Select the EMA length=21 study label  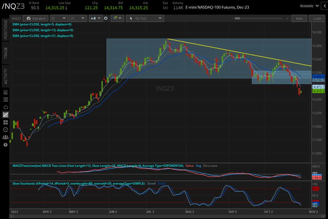(43, 36)
